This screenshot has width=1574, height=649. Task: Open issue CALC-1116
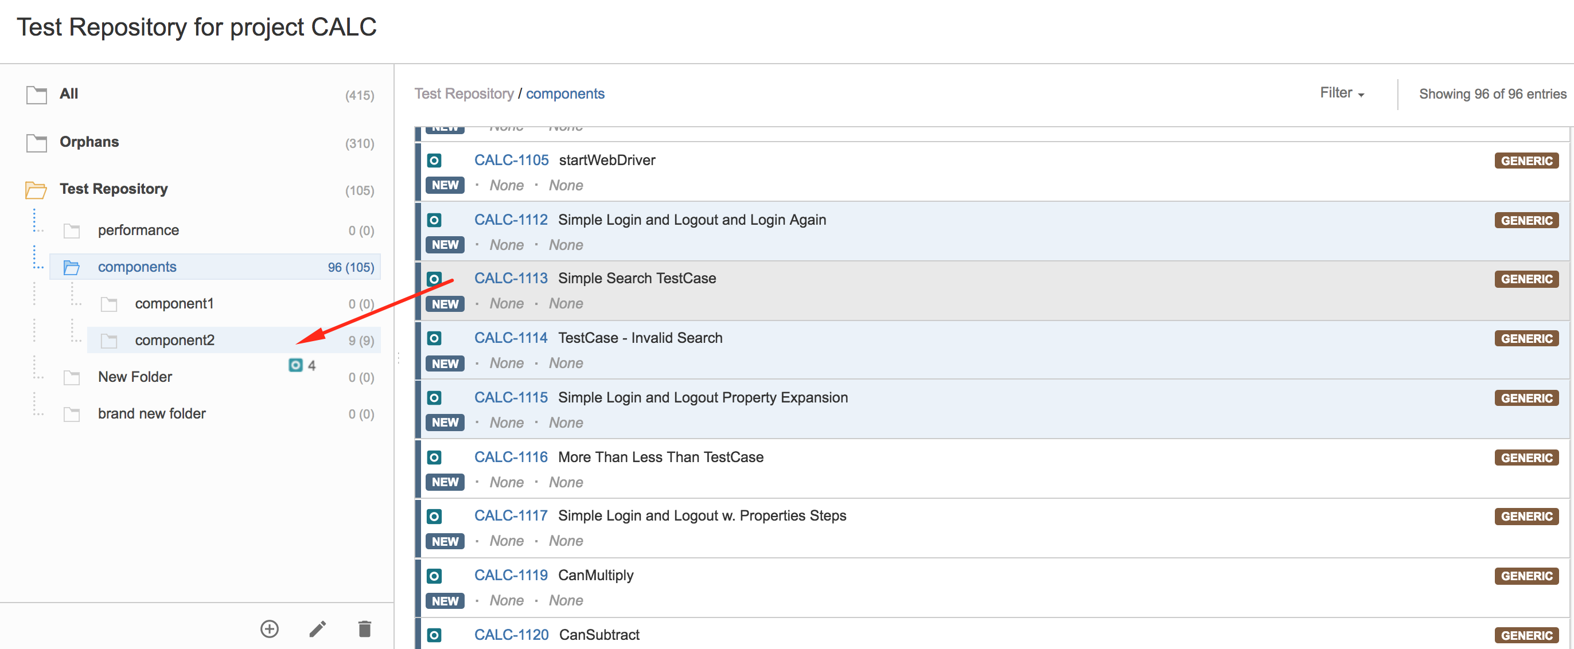(x=511, y=458)
